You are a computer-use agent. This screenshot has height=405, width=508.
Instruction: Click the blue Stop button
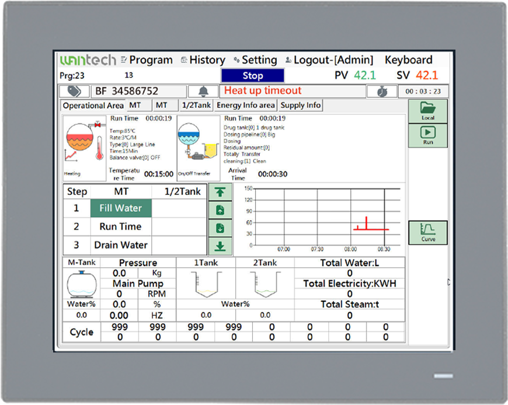(x=253, y=75)
